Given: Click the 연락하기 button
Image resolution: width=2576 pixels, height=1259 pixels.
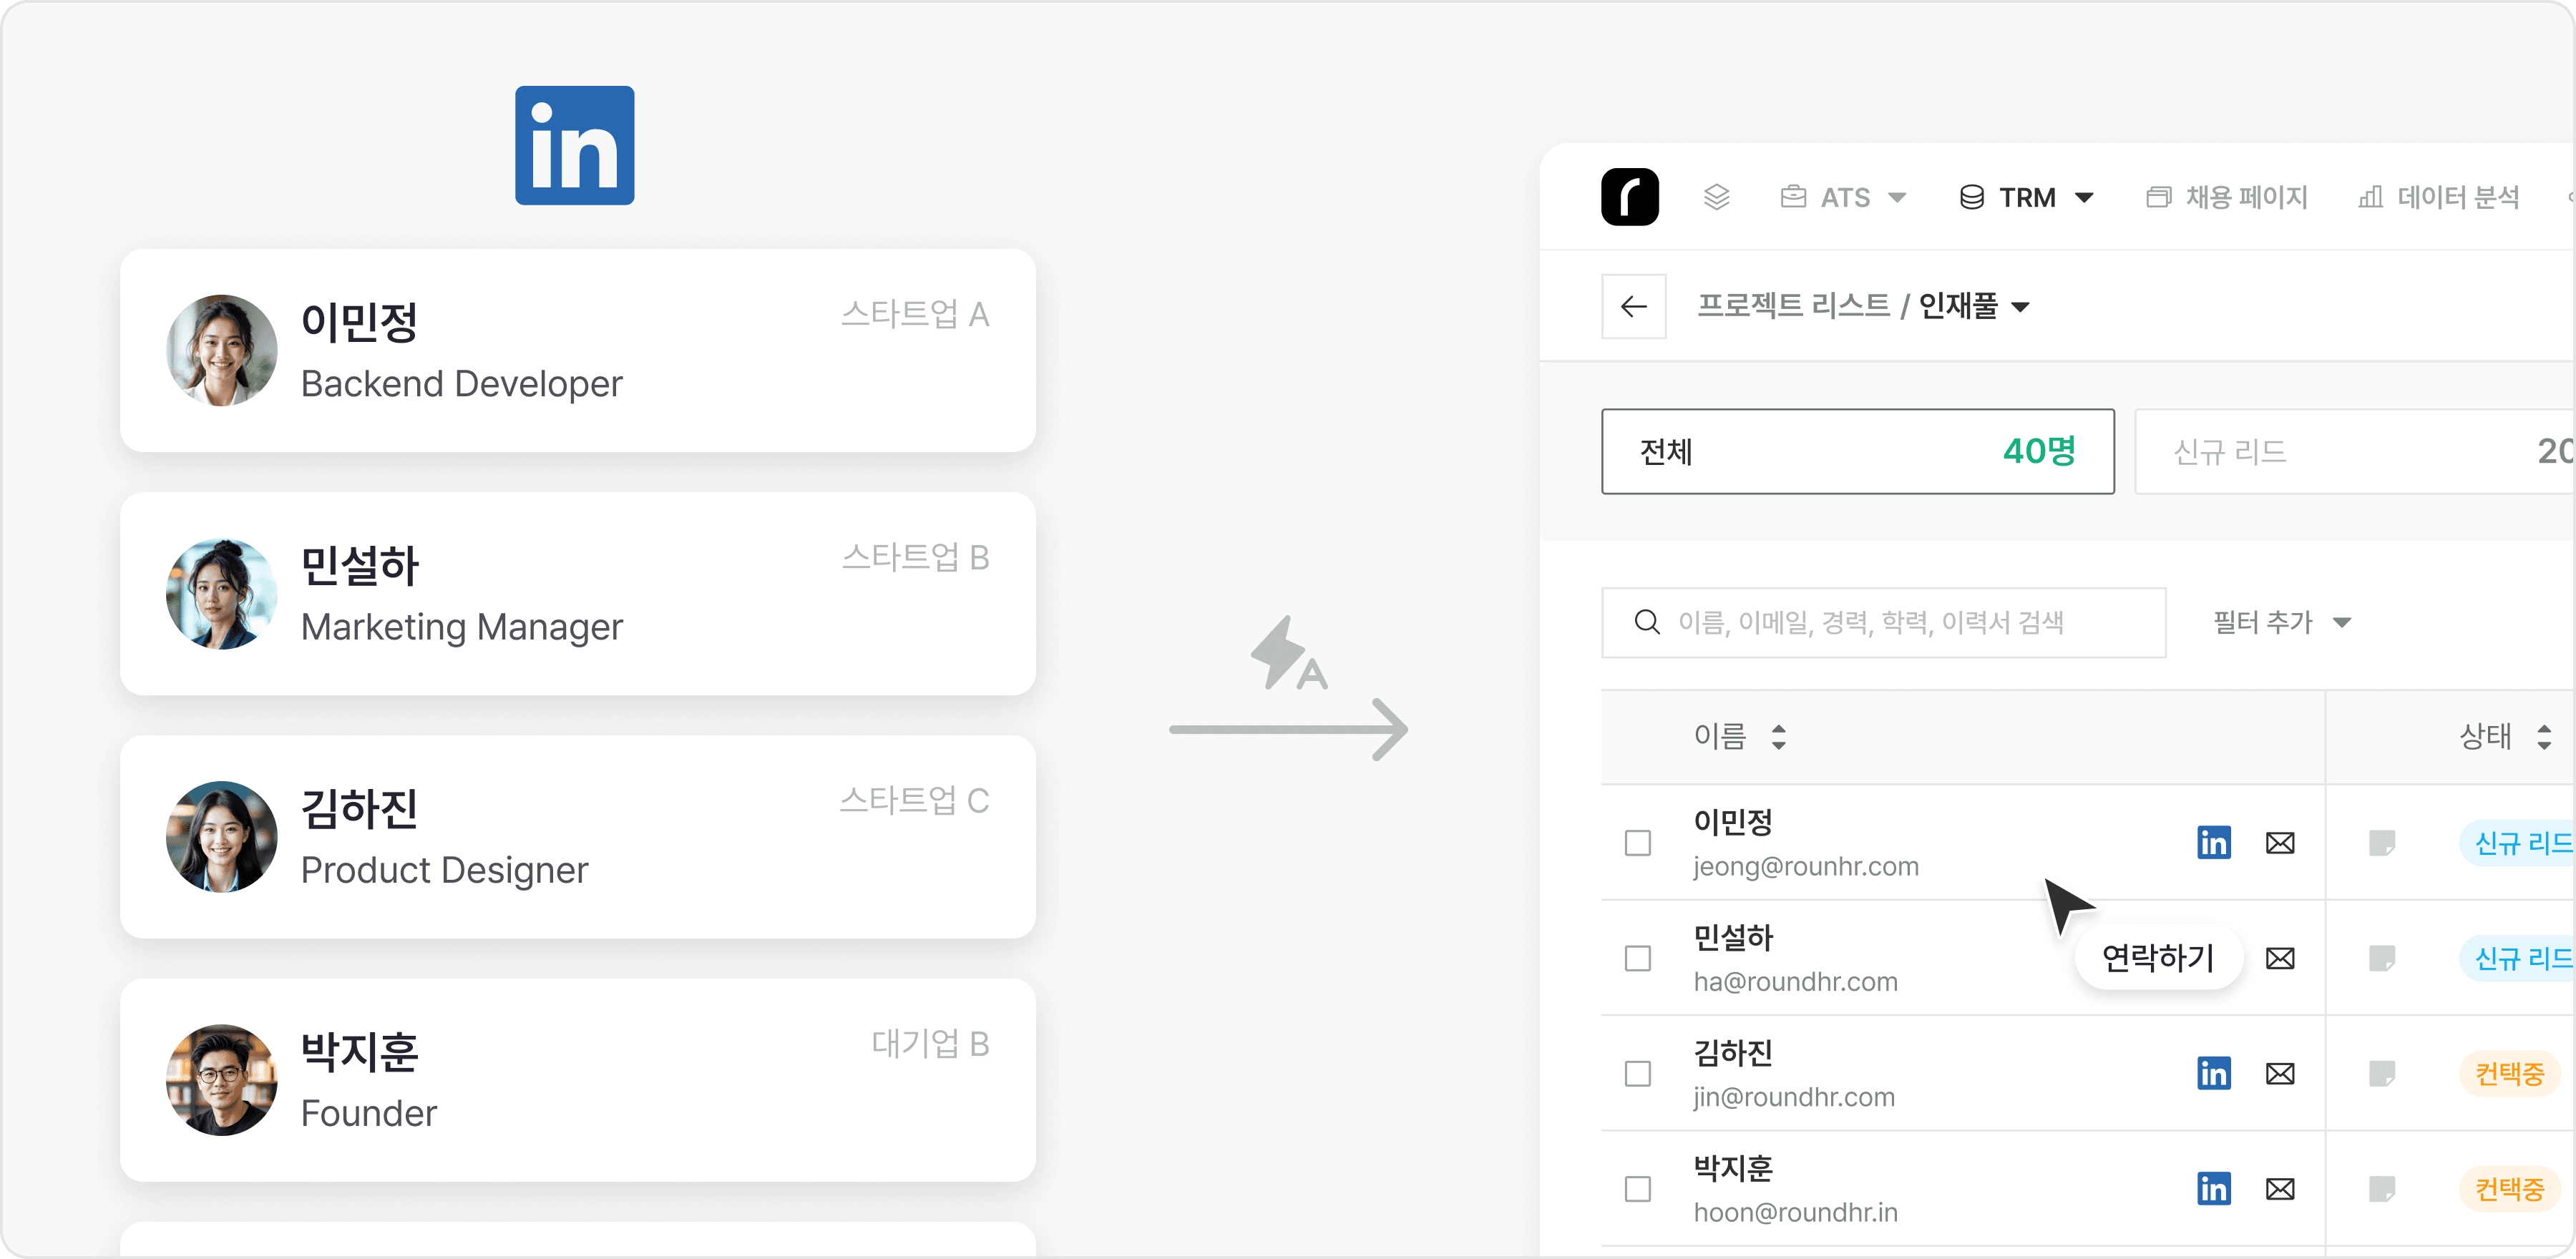Looking at the screenshot, I should (2158, 957).
